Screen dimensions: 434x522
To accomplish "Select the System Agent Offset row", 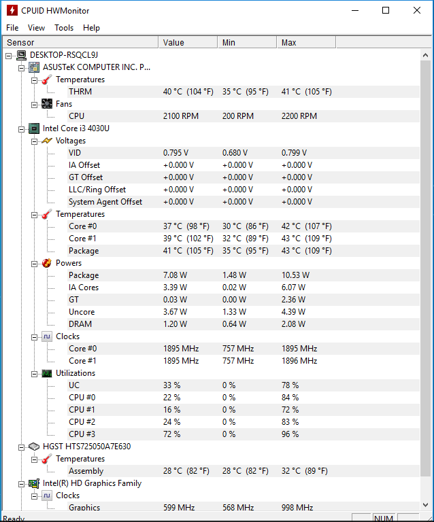I will (x=244, y=202).
